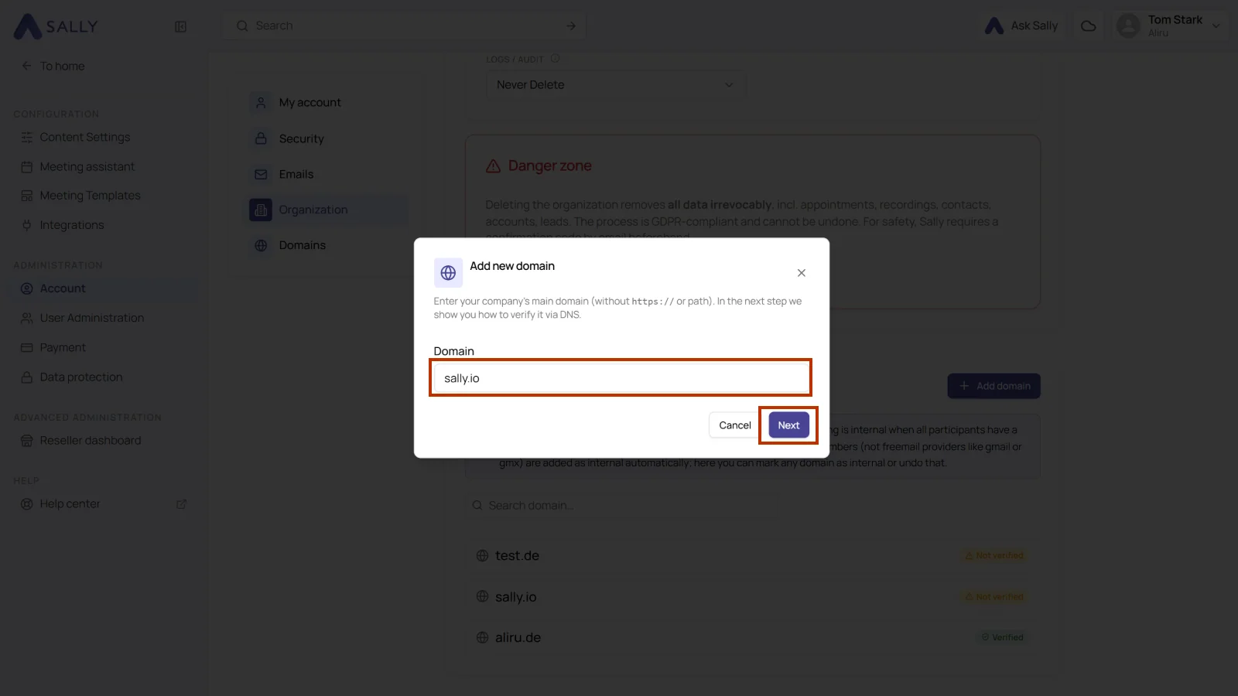This screenshot has height=696, width=1238.
Task: Open Help center external link icon
Action: tap(181, 504)
